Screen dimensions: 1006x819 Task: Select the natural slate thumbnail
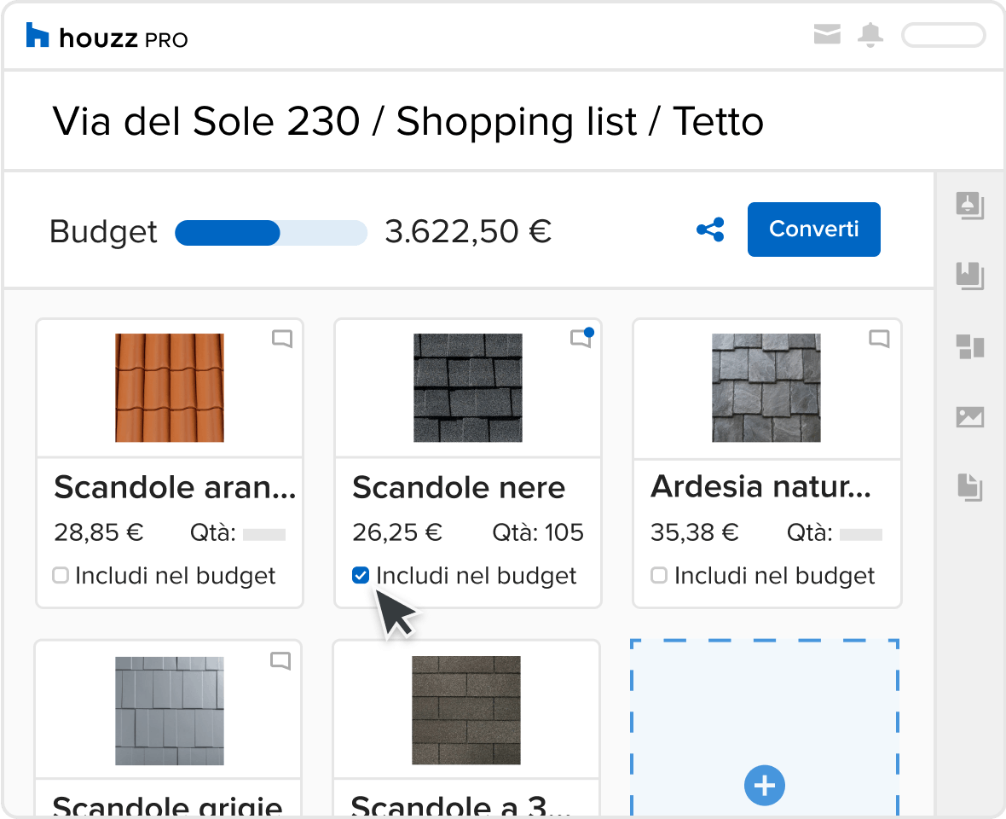click(766, 387)
